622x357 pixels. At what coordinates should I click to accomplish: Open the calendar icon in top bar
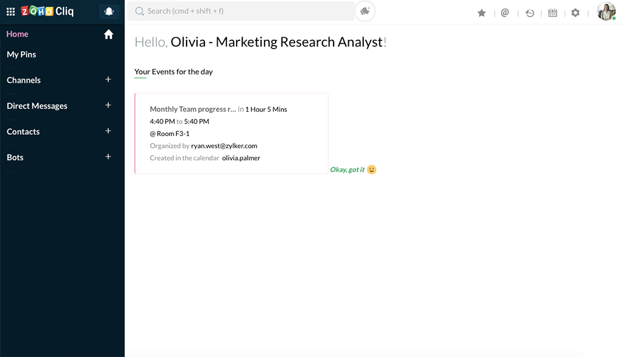click(552, 13)
